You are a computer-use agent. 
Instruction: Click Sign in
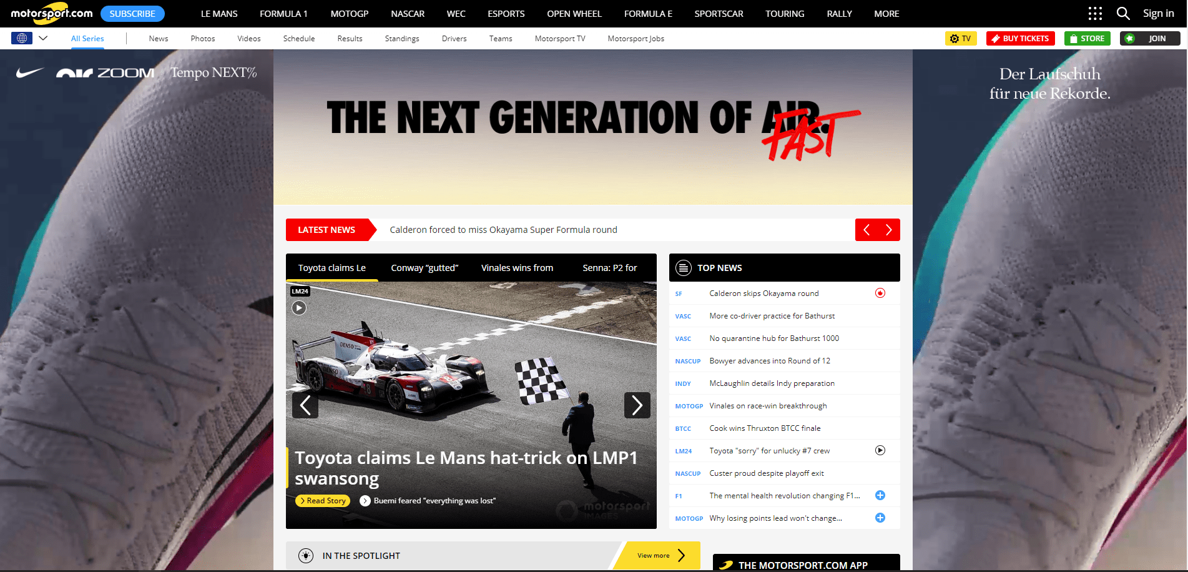point(1159,14)
